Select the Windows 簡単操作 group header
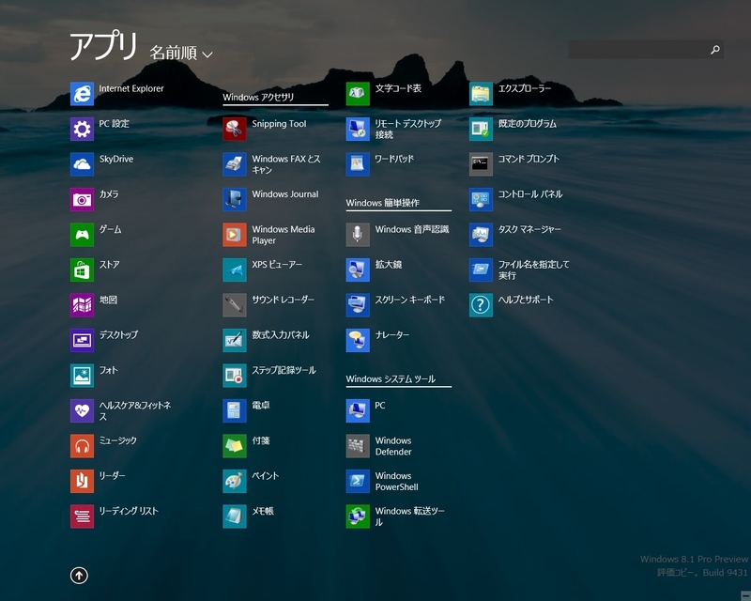This screenshot has height=601, width=751. click(398, 203)
